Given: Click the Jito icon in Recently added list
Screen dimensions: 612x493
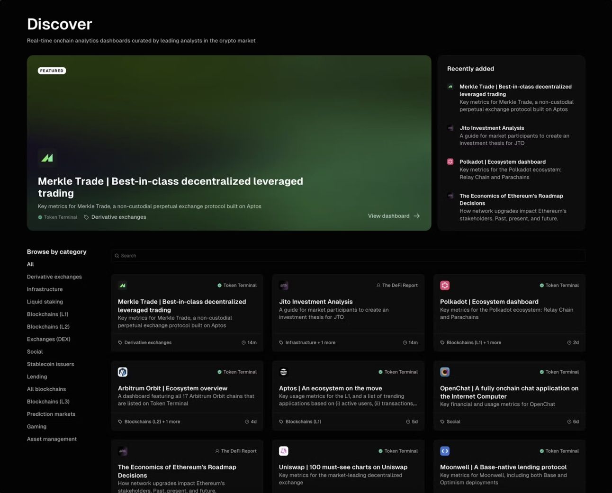Looking at the screenshot, I should click(450, 128).
